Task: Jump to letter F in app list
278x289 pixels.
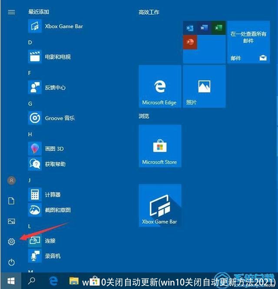Action: pyautogui.click(x=30, y=73)
